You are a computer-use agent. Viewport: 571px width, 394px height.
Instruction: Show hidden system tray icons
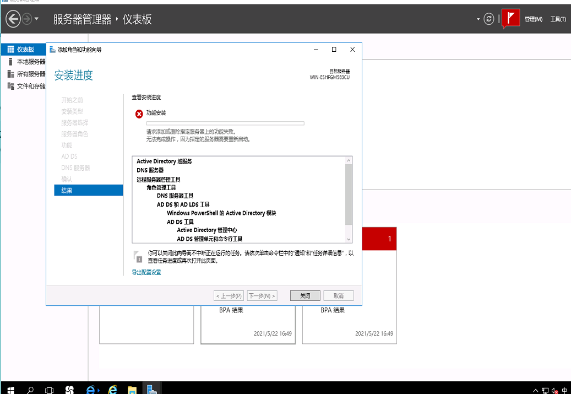(535, 390)
